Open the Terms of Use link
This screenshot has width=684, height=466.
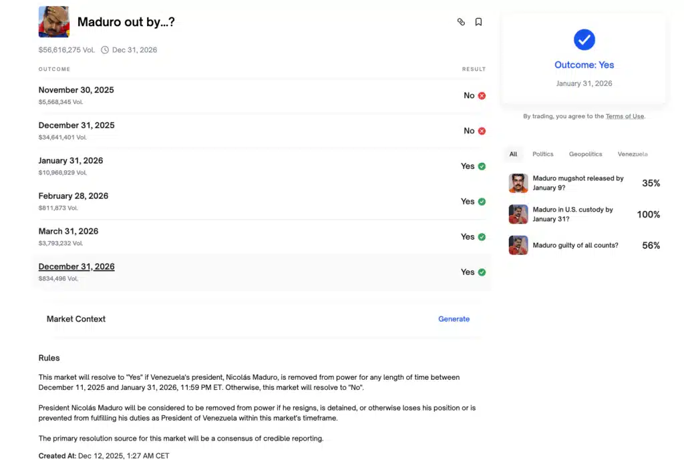point(625,116)
